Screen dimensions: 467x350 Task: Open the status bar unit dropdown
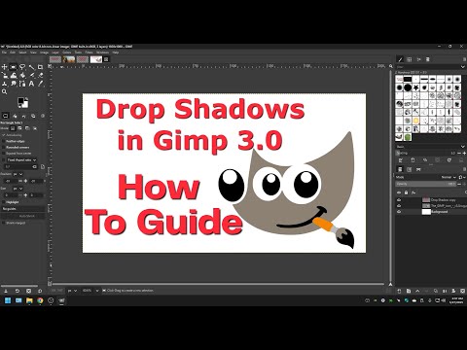[x=72, y=291]
